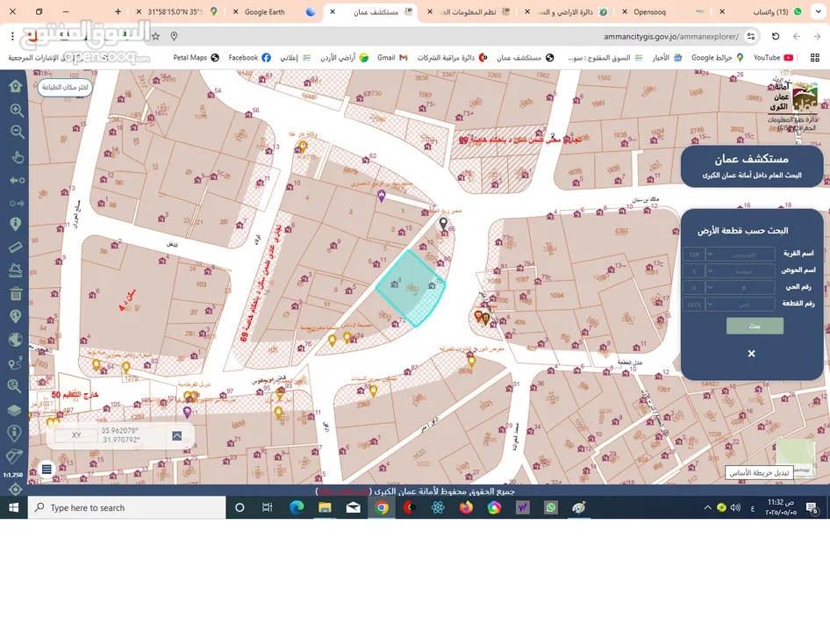Click the volume speaker tray icon
The image size is (830, 632).
point(735,507)
